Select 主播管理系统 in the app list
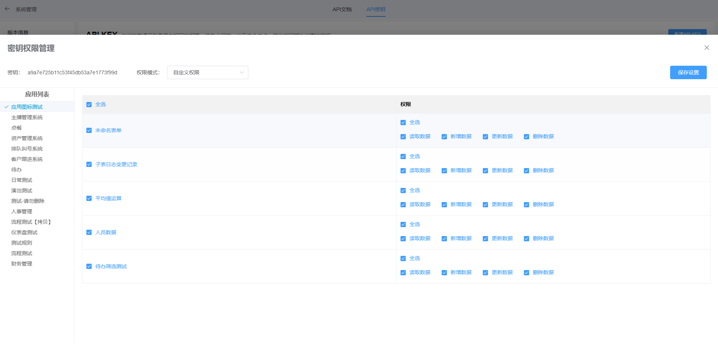This screenshot has width=718, height=347. tap(27, 117)
